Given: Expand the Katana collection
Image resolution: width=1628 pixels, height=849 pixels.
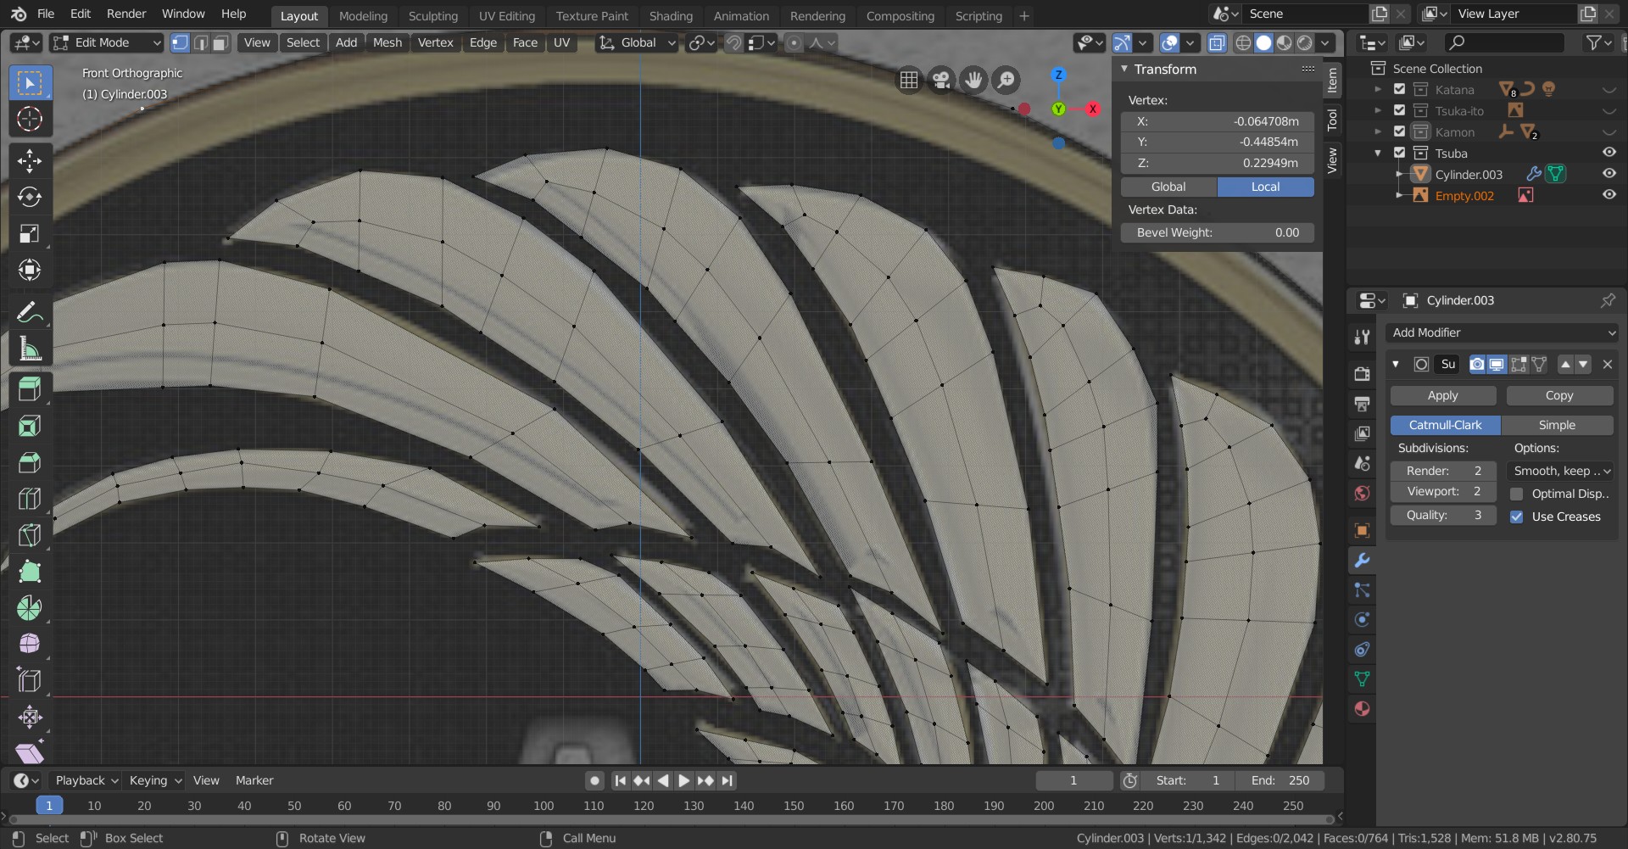Looking at the screenshot, I should 1378,90.
